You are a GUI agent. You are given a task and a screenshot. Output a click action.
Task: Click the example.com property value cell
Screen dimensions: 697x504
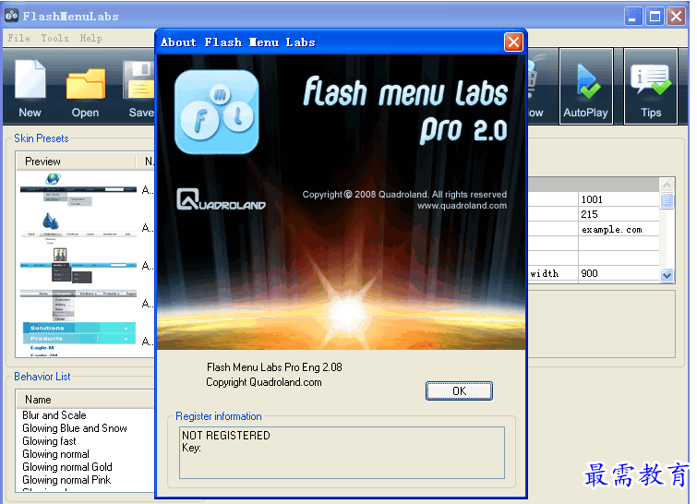pyautogui.click(x=619, y=229)
